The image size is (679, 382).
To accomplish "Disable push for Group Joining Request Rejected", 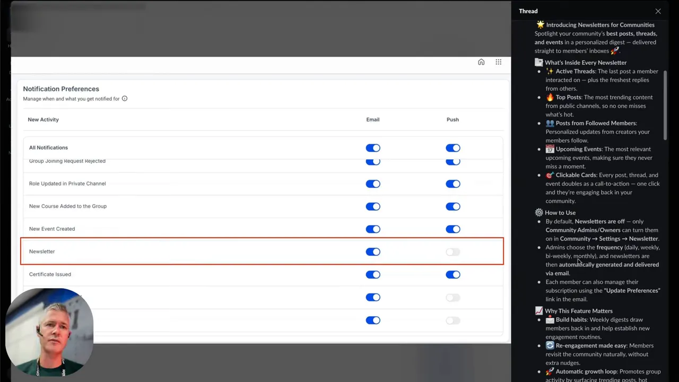I will [x=452, y=161].
